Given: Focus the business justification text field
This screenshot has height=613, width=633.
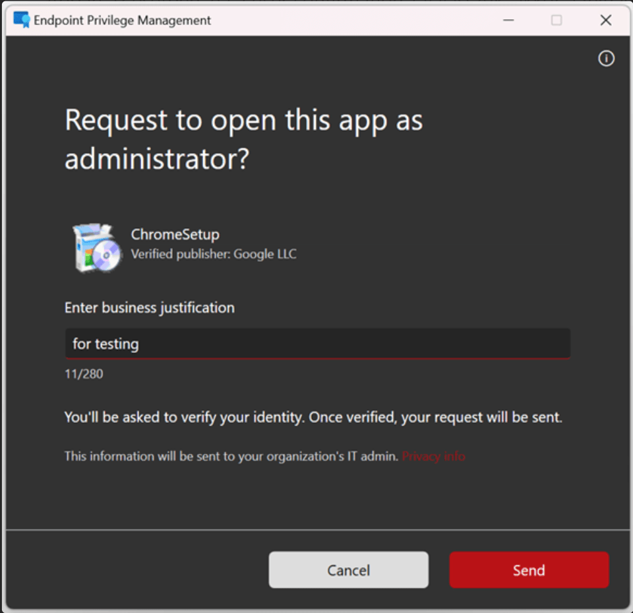Looking at the screenshot, I should coord(317,344).
